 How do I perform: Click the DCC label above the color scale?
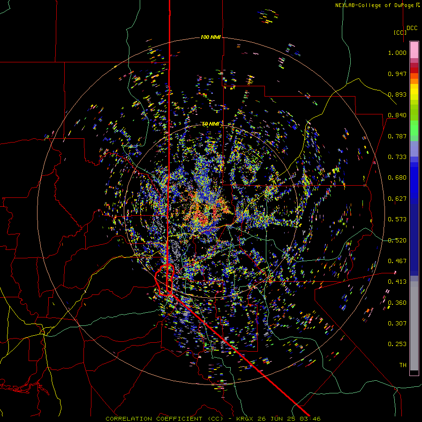[412, 28]
